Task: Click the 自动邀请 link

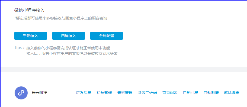Action: tap(211, 93)
